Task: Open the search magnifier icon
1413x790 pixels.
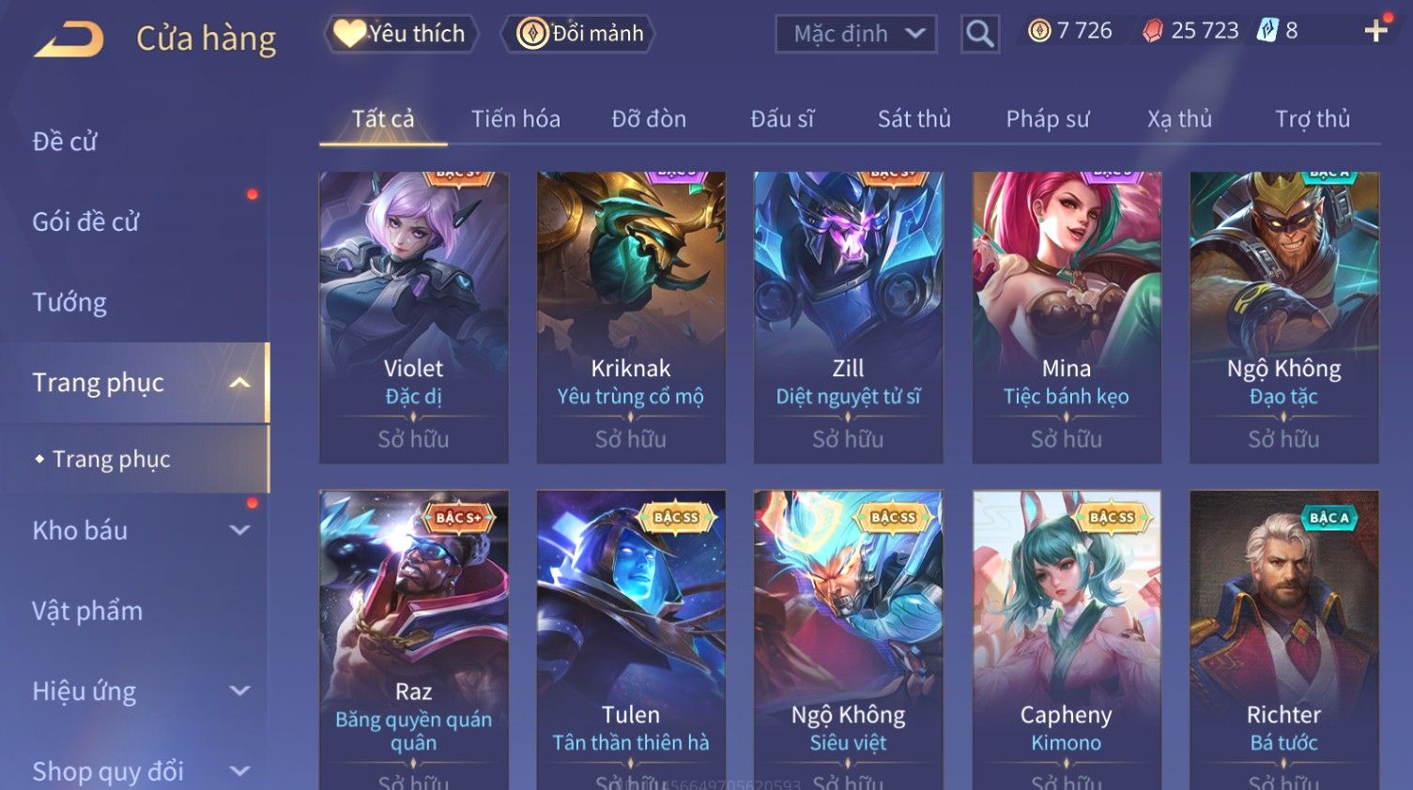Action: [x=979, y=34]
